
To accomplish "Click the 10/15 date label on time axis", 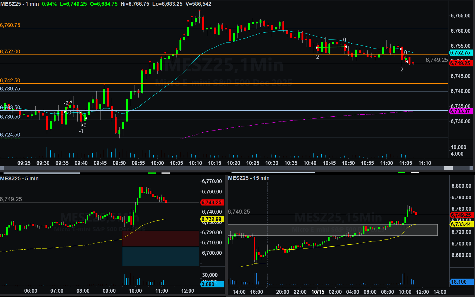I will 318,292.
